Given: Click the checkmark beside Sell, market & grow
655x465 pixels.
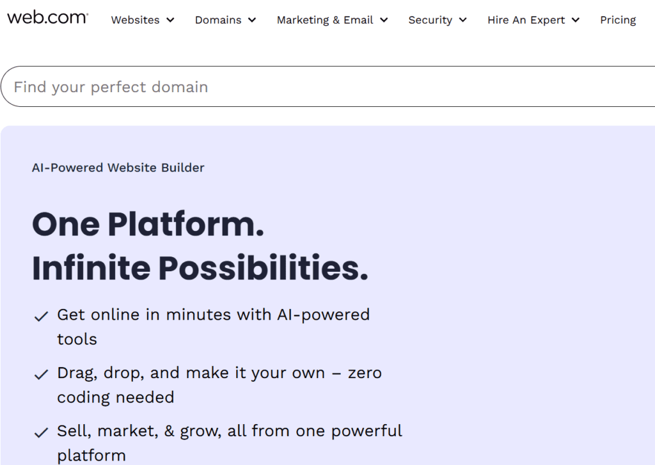Looking at the screenshot, I should tap(41, 432).
